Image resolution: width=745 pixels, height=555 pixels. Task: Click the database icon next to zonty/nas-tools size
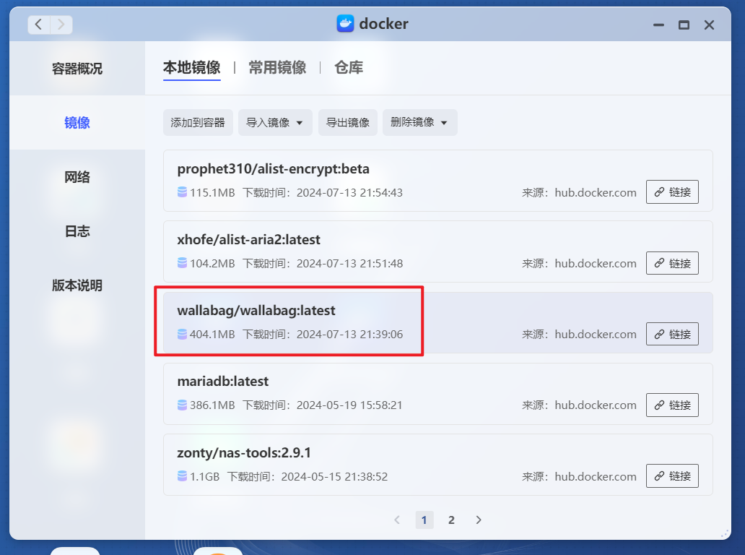click(x=181, y=476)
